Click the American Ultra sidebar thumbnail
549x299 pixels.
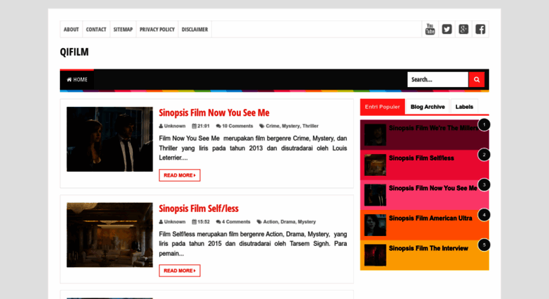pos(375,225)
